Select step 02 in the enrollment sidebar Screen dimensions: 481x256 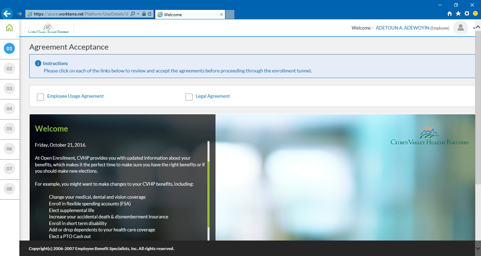tap(9, 69)
